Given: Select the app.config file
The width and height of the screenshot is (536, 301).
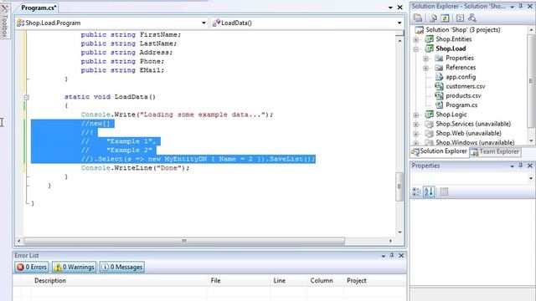Looking at the screenshot, I should tap(461, 77).
